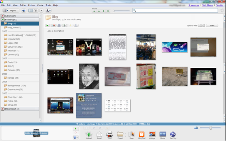
Task: Expand the Albums (1) section
Action: [x=3, y=16]
